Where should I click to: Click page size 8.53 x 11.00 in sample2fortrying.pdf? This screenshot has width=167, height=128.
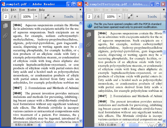(x=107, y=125)
